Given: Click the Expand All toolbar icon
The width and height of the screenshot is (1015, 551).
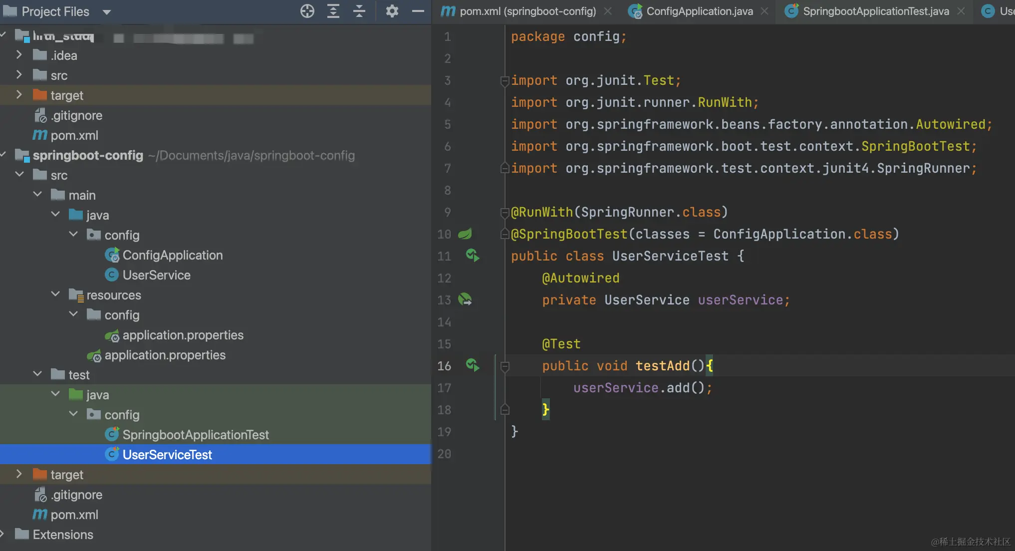Looking at the screenshot, I should tap(333, 11).
